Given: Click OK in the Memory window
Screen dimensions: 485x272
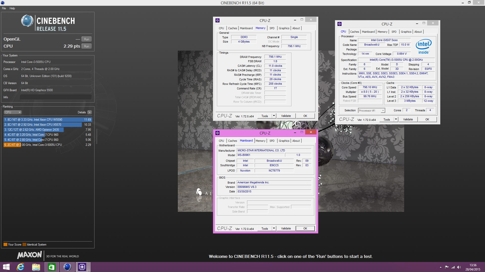Looking at the screenshot, I should pos(305,116).
